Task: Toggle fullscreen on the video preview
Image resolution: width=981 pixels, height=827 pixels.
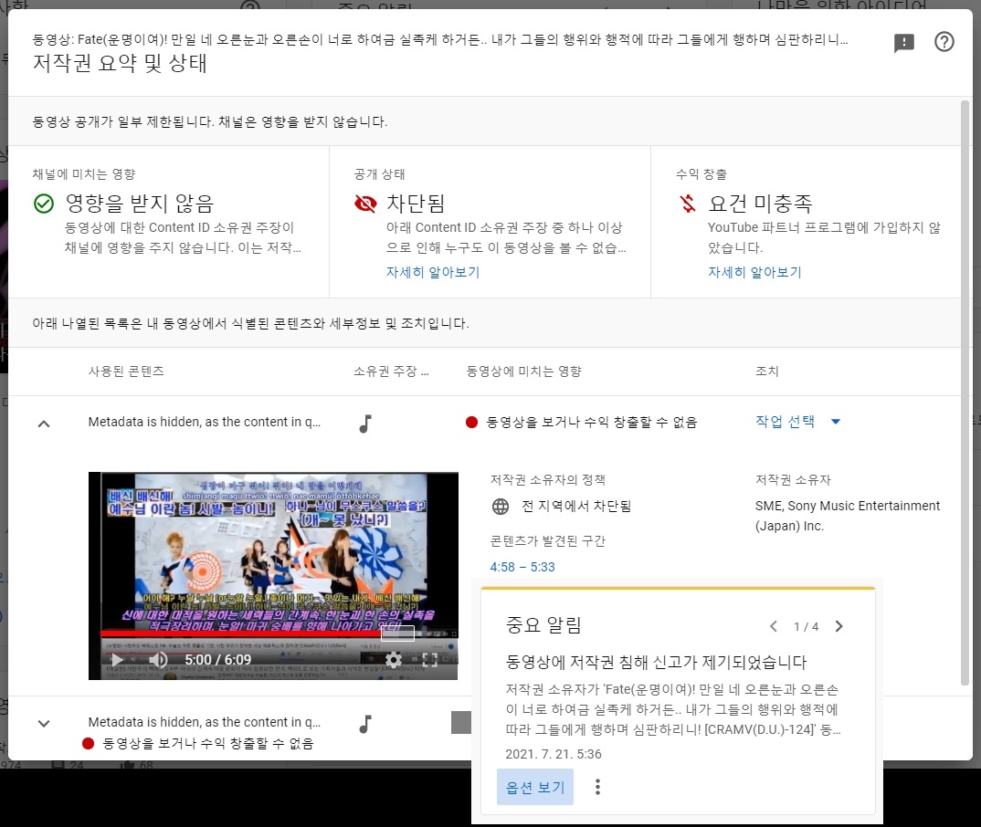Action: (430, 659)
